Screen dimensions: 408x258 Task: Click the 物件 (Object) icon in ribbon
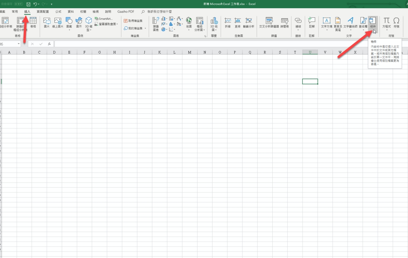[x=373, y=22]
